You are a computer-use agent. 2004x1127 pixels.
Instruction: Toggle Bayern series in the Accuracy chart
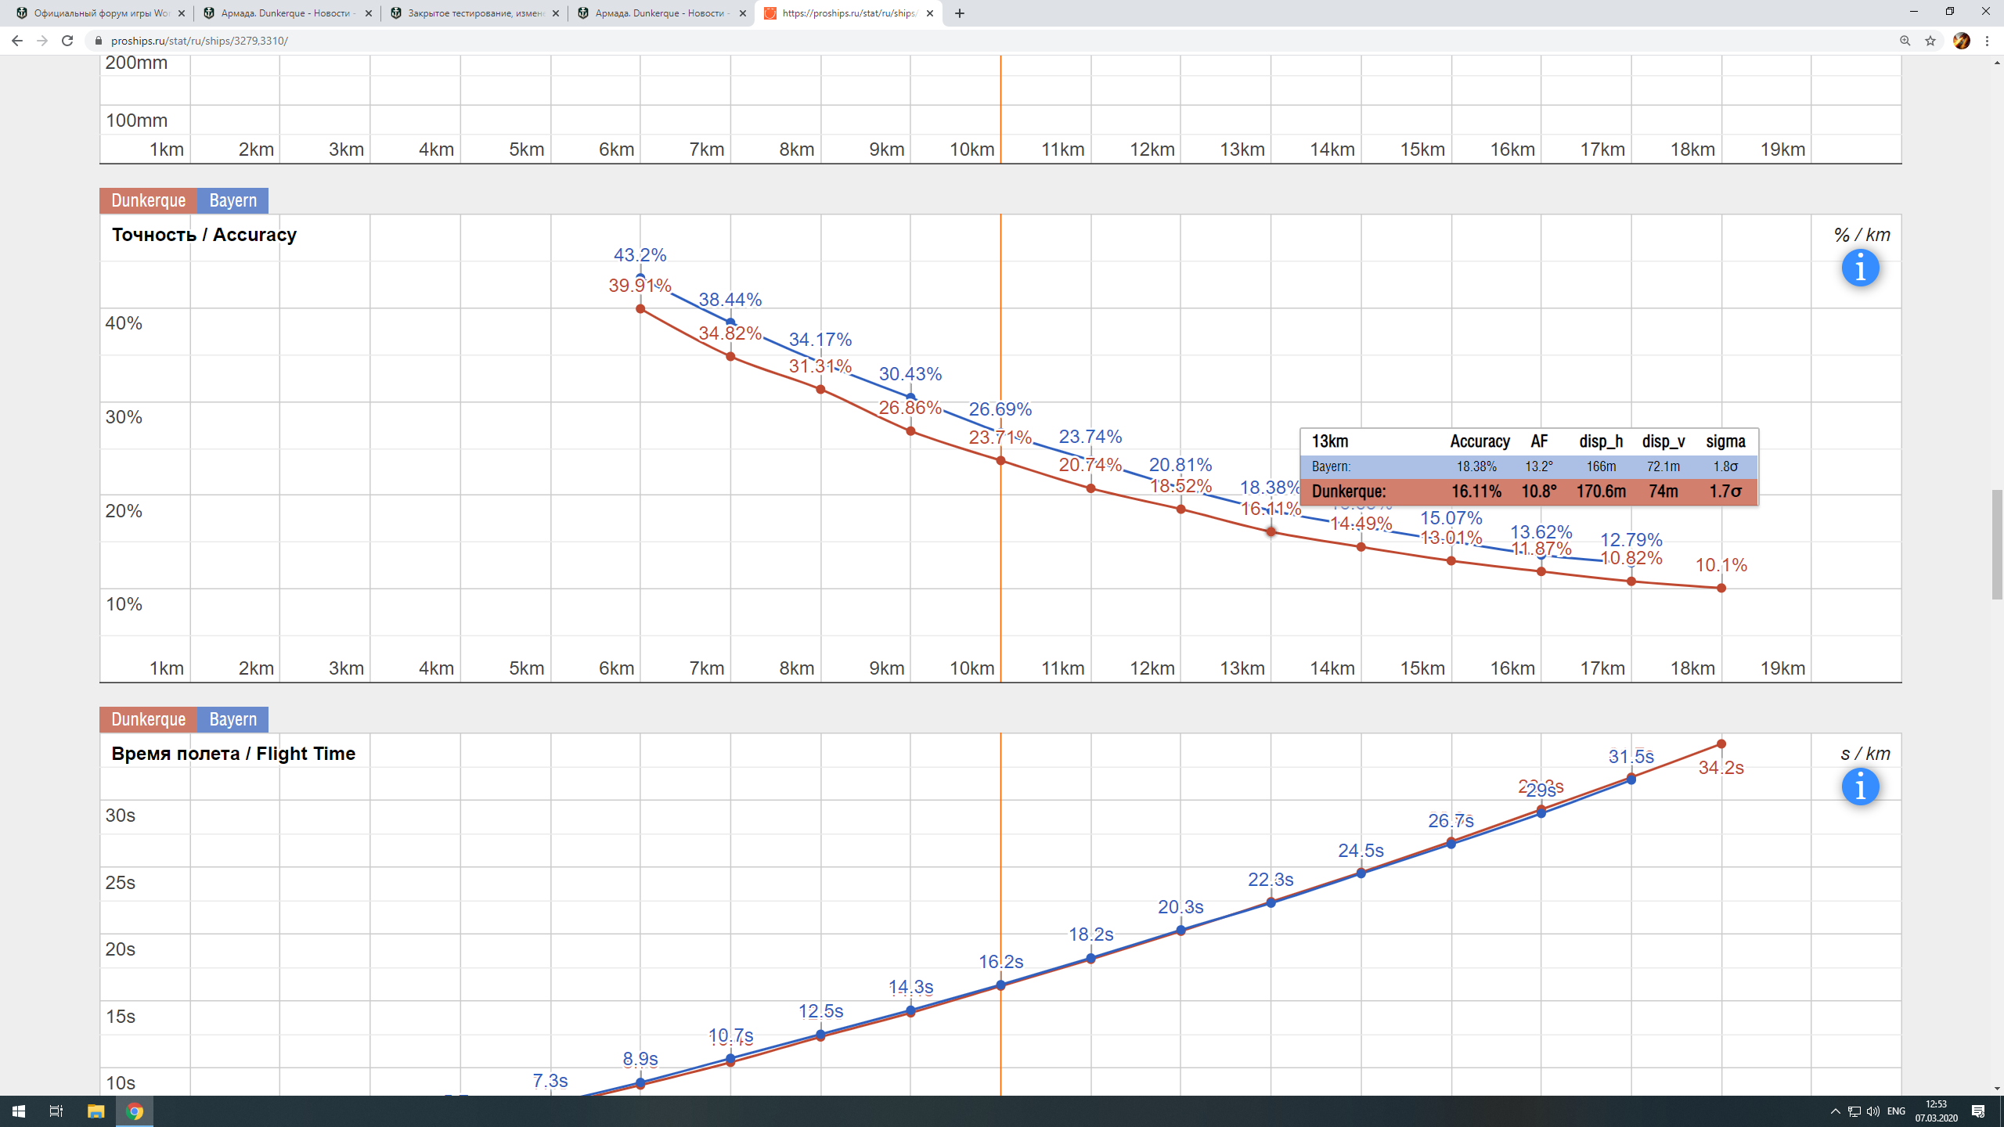click(x=232, y=200)
